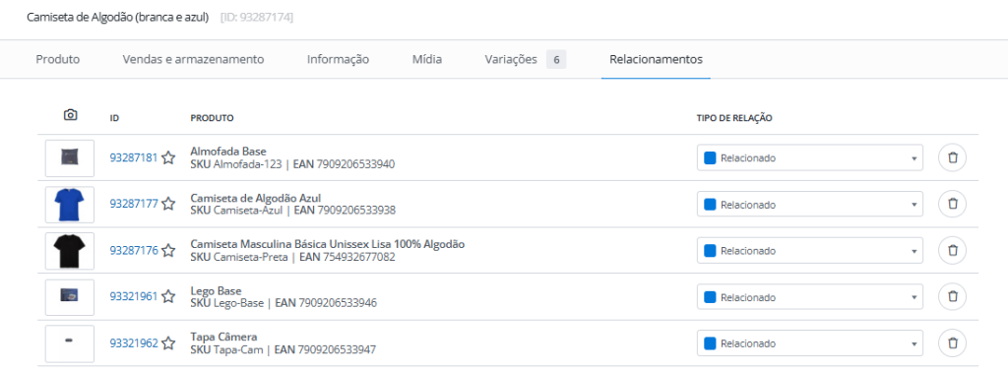Image resolution: width=1008 pixels, height=371 pixels.
Task: Click the camera icon column header
Action: [70, 115]
